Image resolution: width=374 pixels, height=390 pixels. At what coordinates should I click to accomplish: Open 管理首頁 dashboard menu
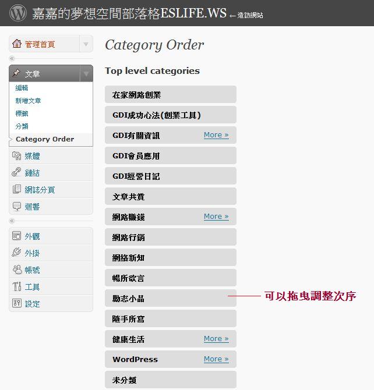(x=40, y=44)
